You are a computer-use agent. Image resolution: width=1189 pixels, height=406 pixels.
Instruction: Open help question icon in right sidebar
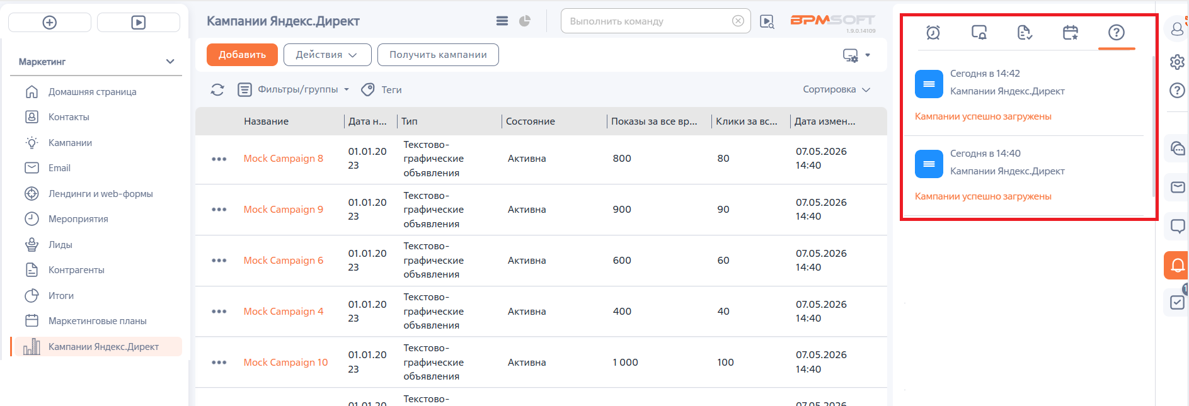pos(1177,90)
